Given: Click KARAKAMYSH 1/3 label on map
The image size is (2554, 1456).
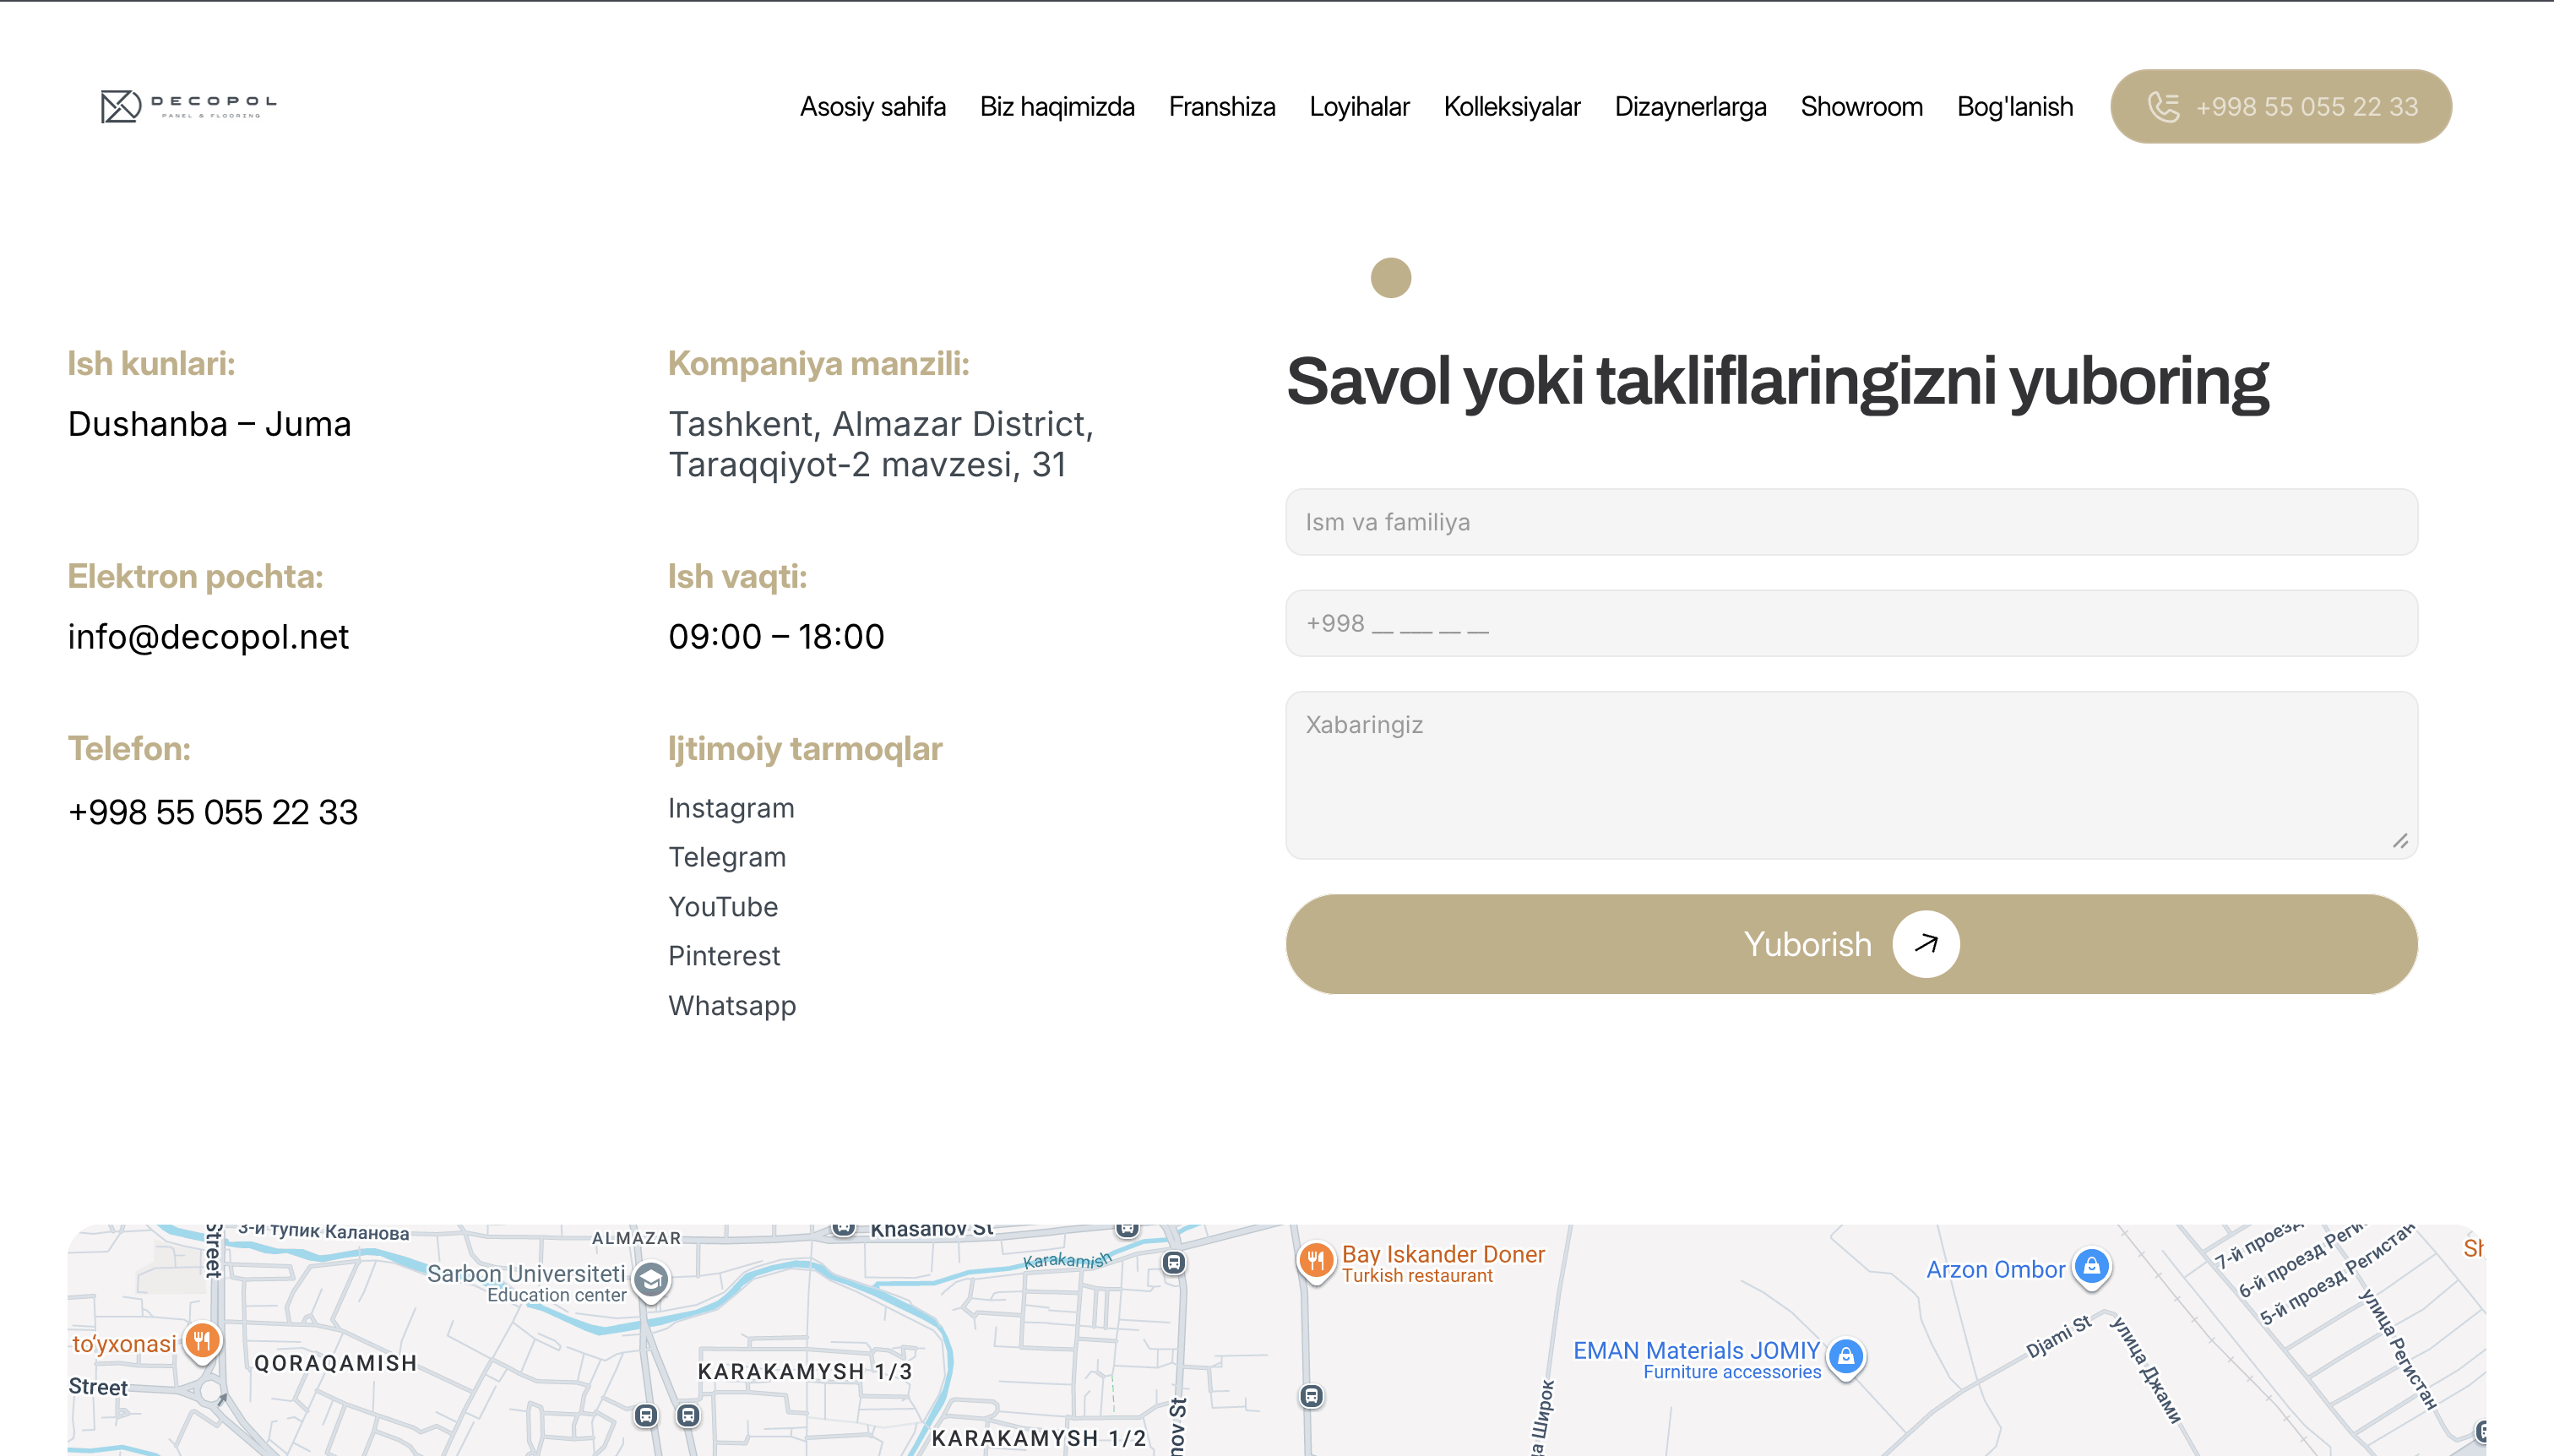Looking at the screenshot, I should pos(805,1371).
